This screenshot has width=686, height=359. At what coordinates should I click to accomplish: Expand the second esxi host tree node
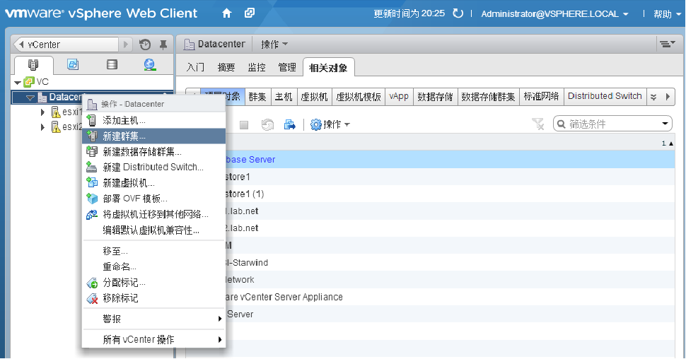point(42,127)
